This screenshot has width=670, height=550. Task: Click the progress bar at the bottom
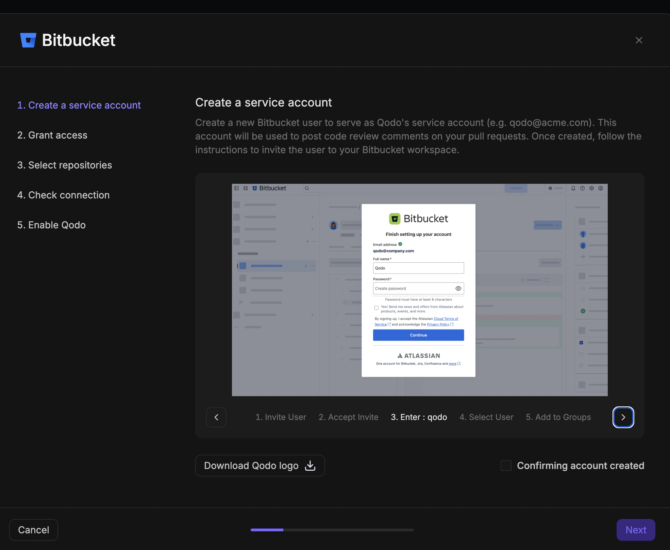[x=332, y=530]
